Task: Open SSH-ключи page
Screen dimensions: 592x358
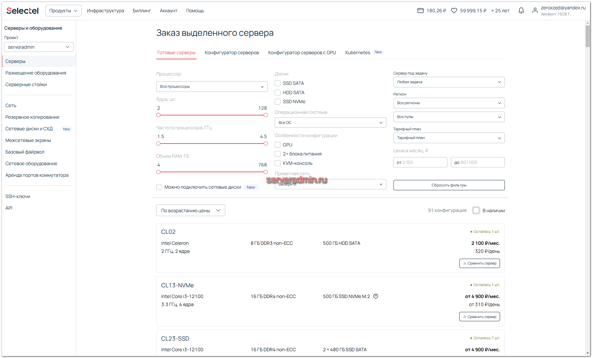Action: (x=18, y=196)
